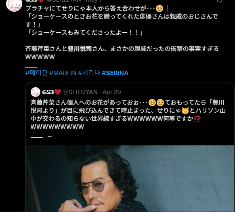Click the Apr 29 timestamp
This screenshot has height=212, width=235.
[112, 92]
